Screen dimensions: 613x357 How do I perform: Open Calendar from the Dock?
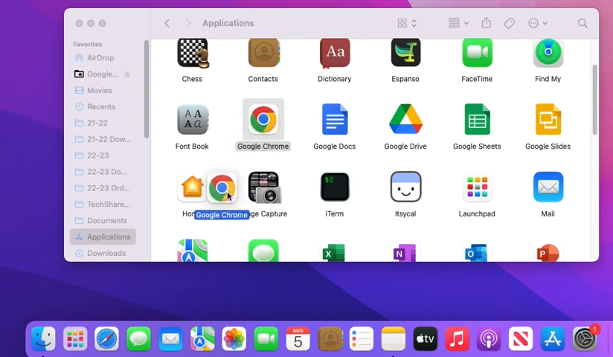point(298,338)
